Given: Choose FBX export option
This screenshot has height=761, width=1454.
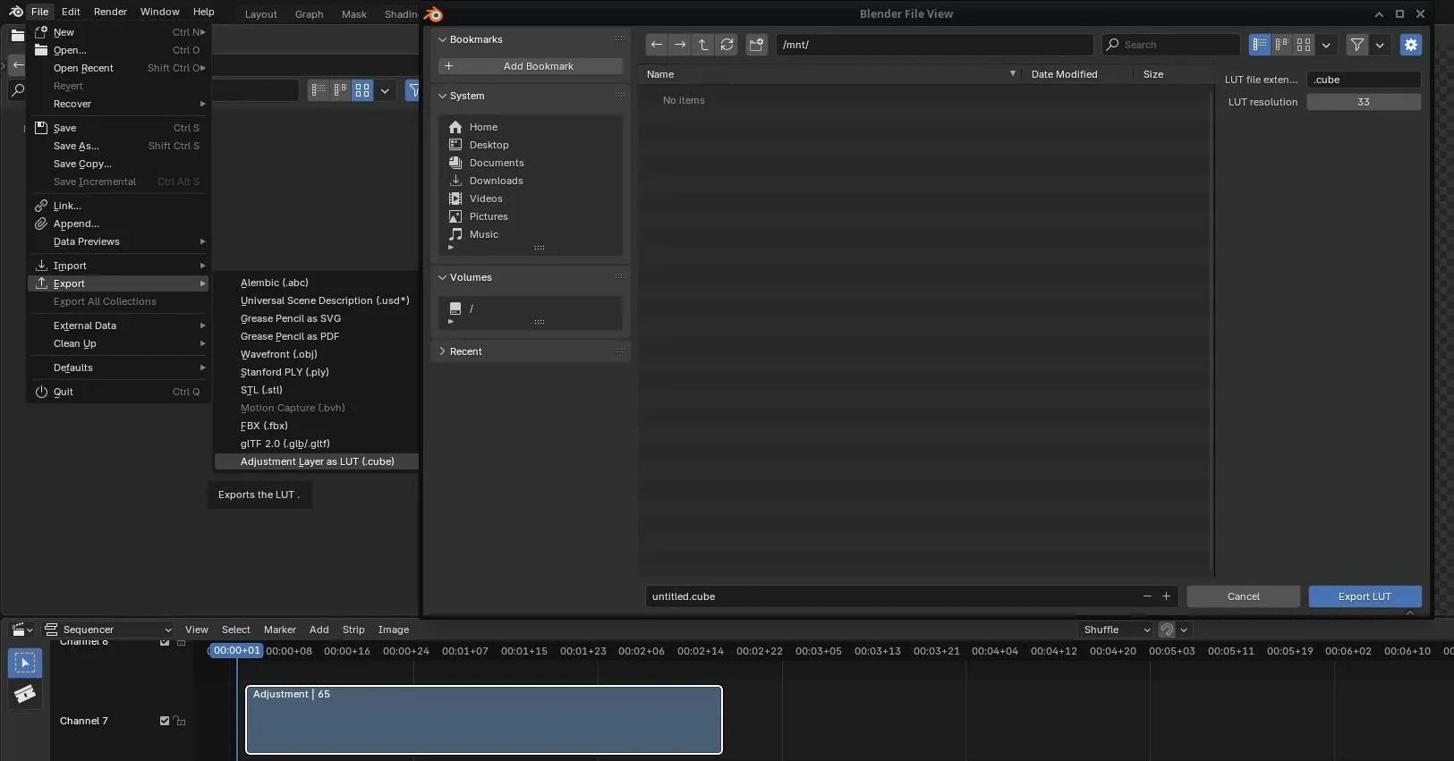Looking at the screenshot, I should [x=317, y=426].
